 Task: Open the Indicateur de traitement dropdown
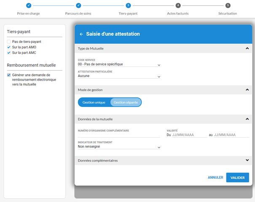tap(119, 147)
